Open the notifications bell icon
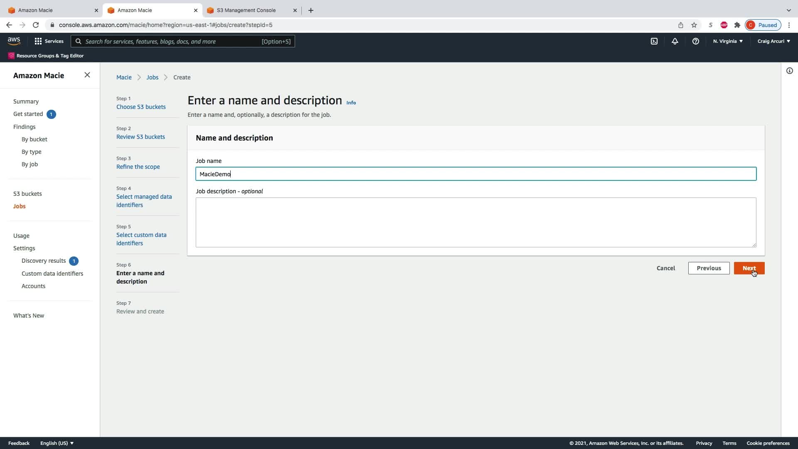The width and height of the screenshot is (798, 449). click(x=675, y=41)
